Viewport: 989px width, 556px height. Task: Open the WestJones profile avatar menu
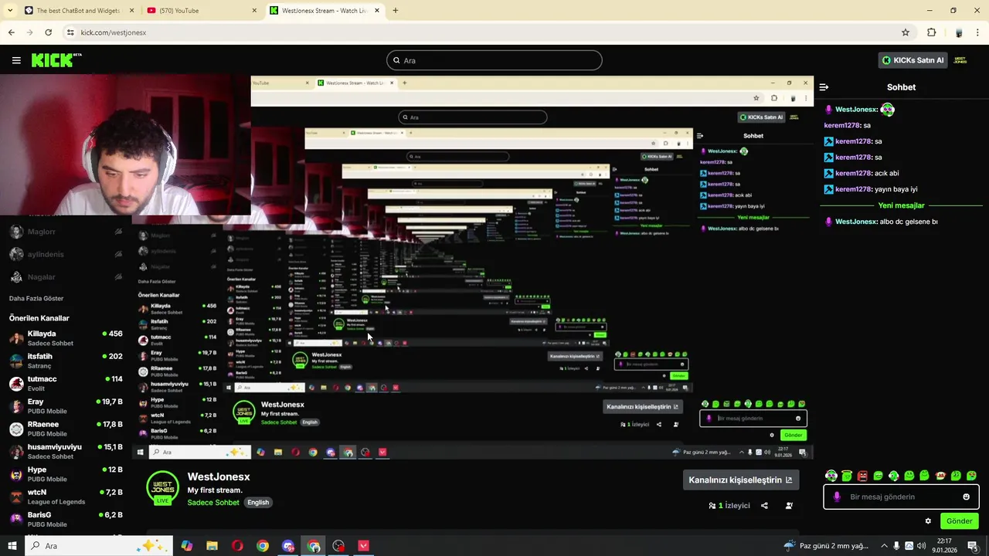pos(960,60)
